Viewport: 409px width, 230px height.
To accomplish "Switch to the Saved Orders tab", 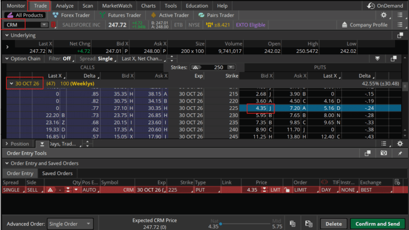I will 57,174.
